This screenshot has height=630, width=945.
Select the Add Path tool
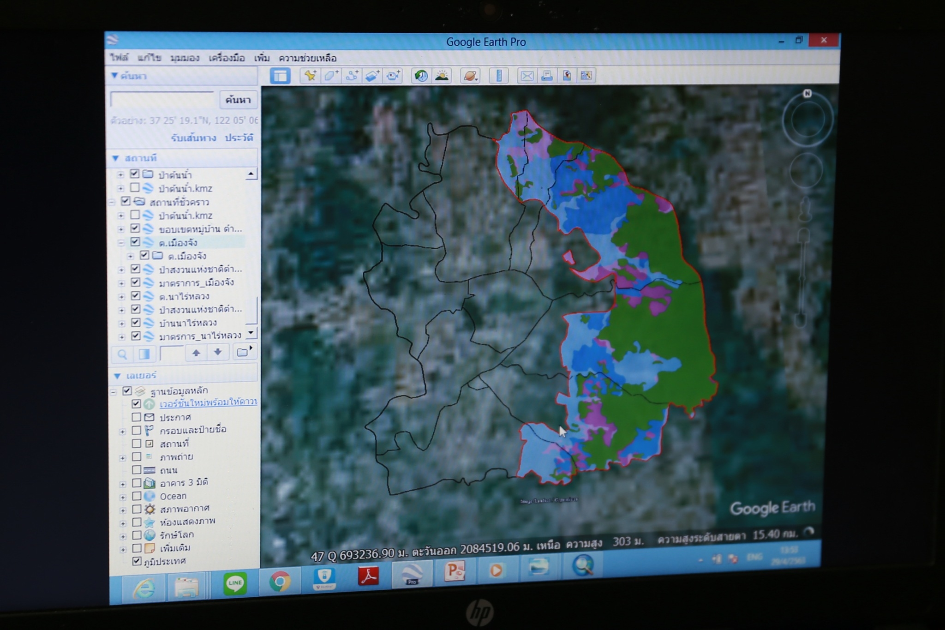click(x=352, y=75)
